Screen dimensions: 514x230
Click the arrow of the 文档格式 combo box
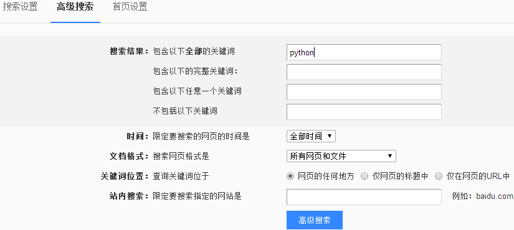point(390,156)
